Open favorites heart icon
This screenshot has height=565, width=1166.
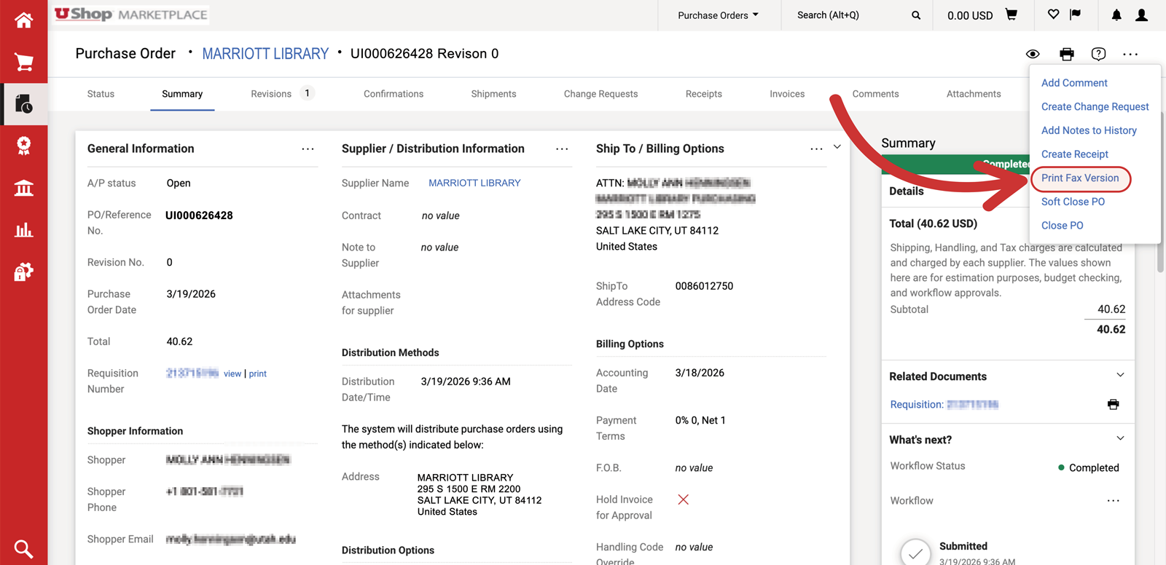coord(1053,15)
